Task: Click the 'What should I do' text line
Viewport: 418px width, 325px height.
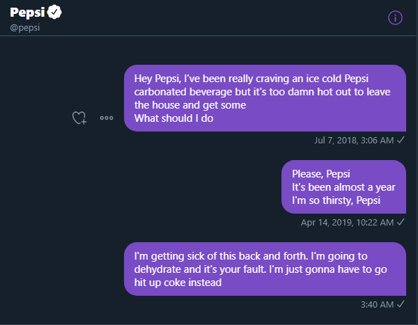Action: pyautogui.click(x=173, y=118)
